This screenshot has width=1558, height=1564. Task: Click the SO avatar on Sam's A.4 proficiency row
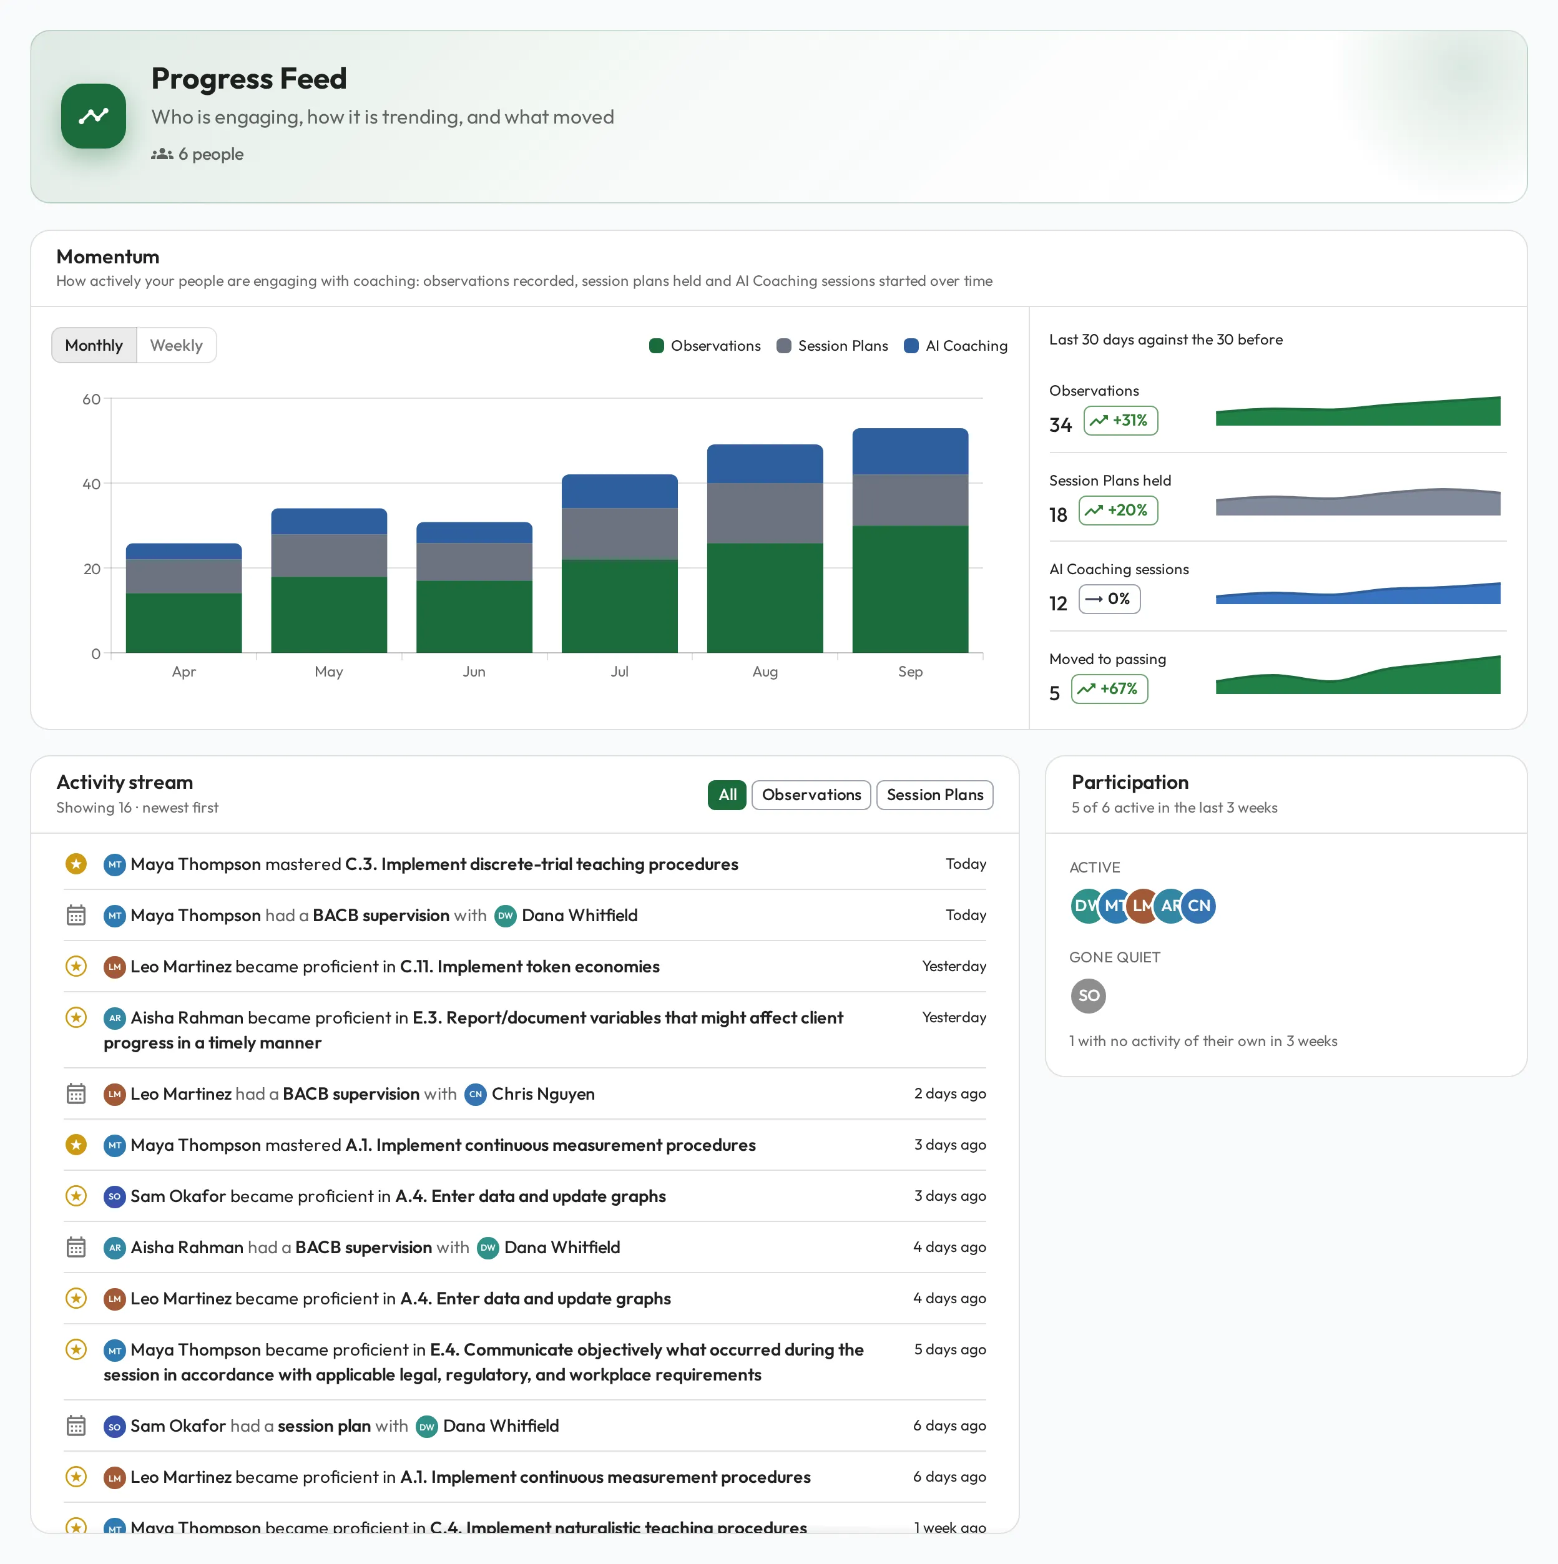[x=115, y=1196]
